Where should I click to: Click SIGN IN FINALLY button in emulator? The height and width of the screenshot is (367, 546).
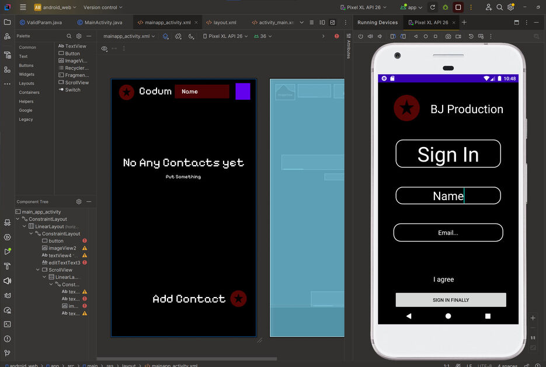451,300
